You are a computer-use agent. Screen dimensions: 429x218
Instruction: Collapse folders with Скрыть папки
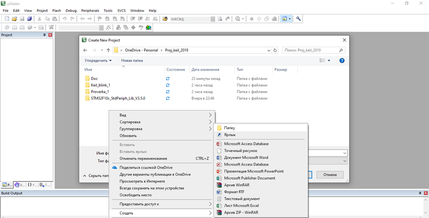point(96,175)
